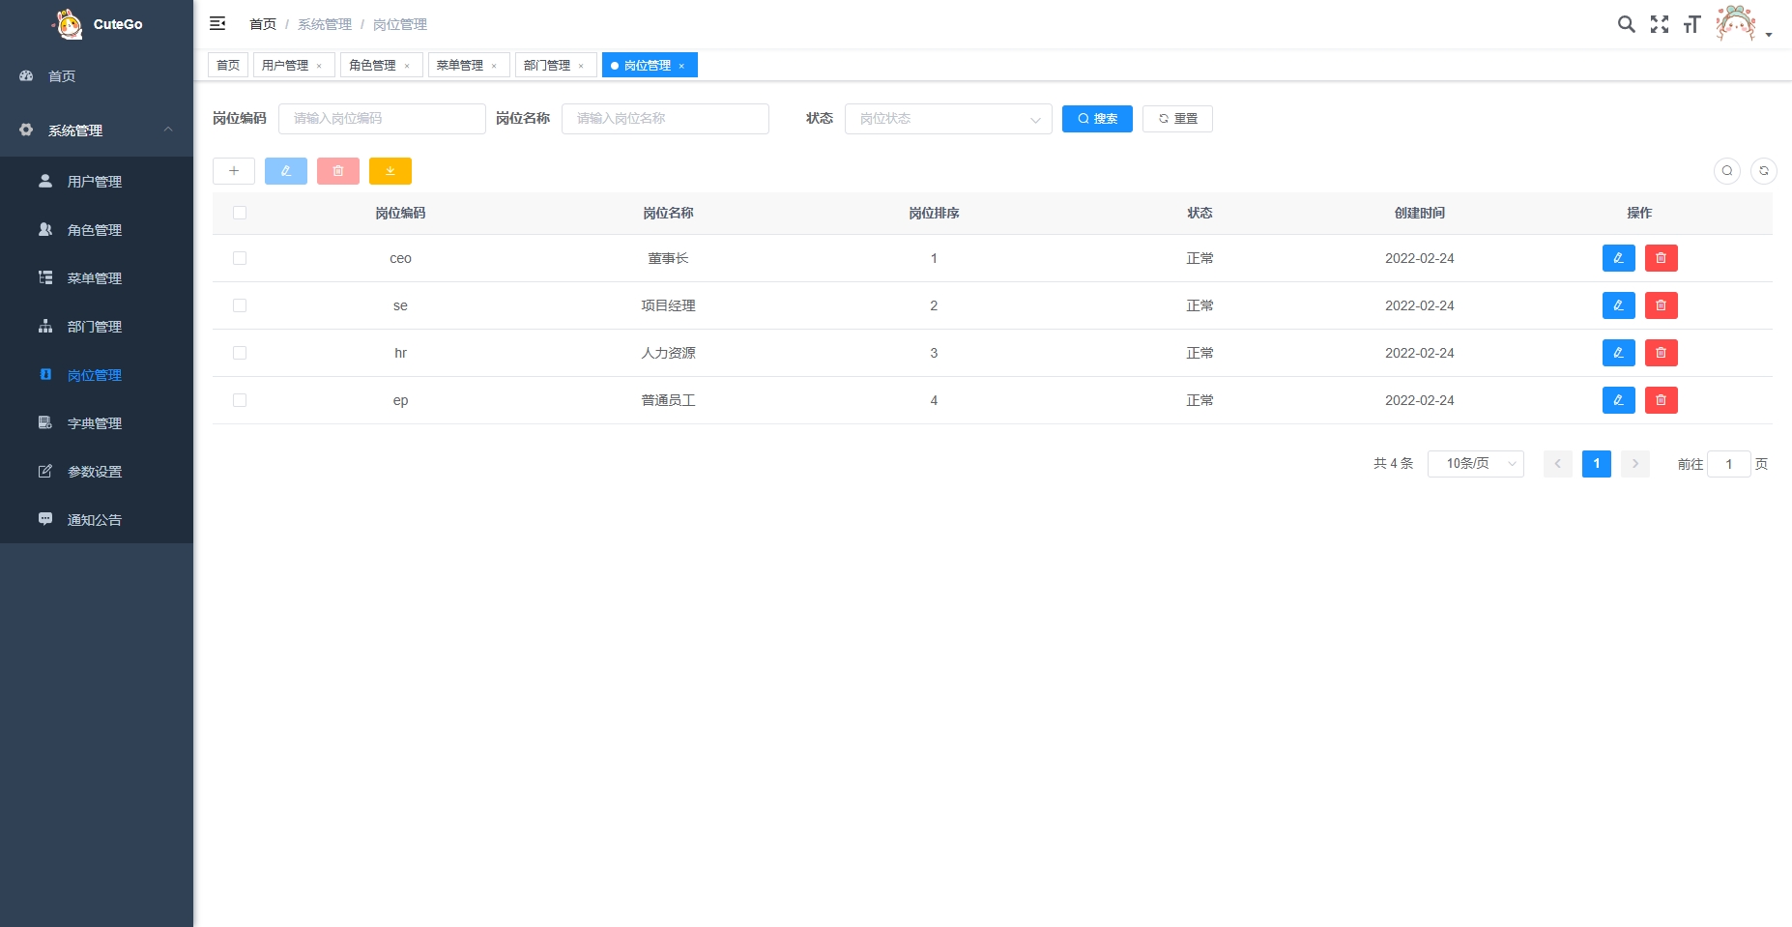Image resolution: width=1792 pixels, height=927 pixels.
Task: Open the font size settings icon
Action: (1691, 24)
